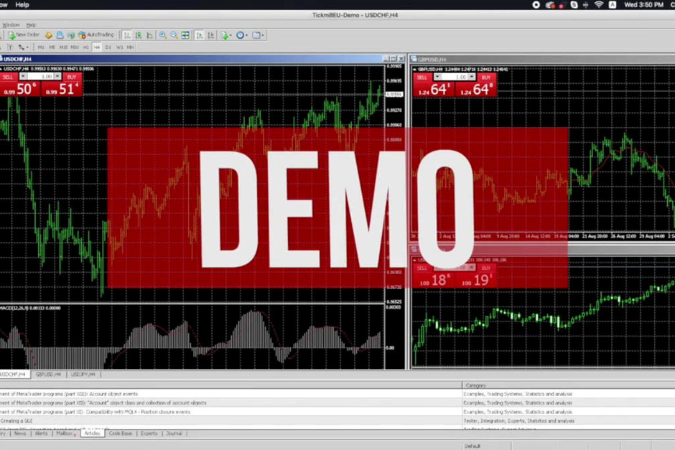Set timeframe to M30
The width and height of the screenshot is (675, 450).
pos(75,47)
